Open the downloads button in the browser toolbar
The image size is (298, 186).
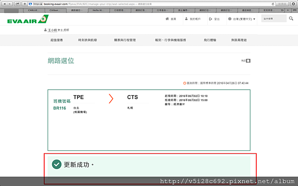pyautogui.click(x=293, y=4)
